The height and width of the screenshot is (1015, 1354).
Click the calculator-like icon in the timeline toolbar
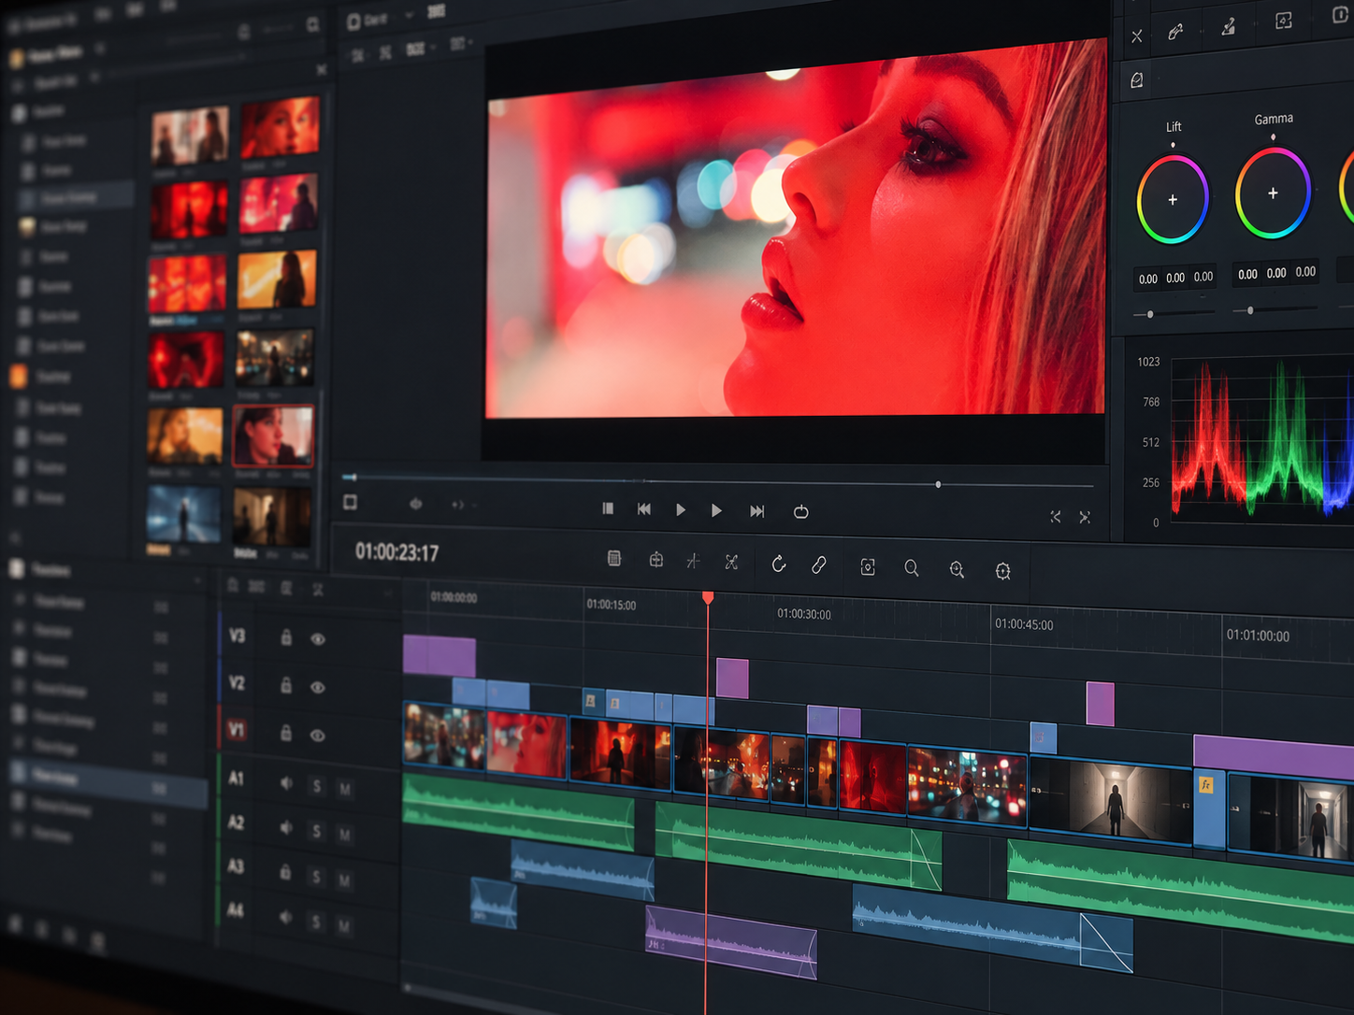[x=614, y=558]
